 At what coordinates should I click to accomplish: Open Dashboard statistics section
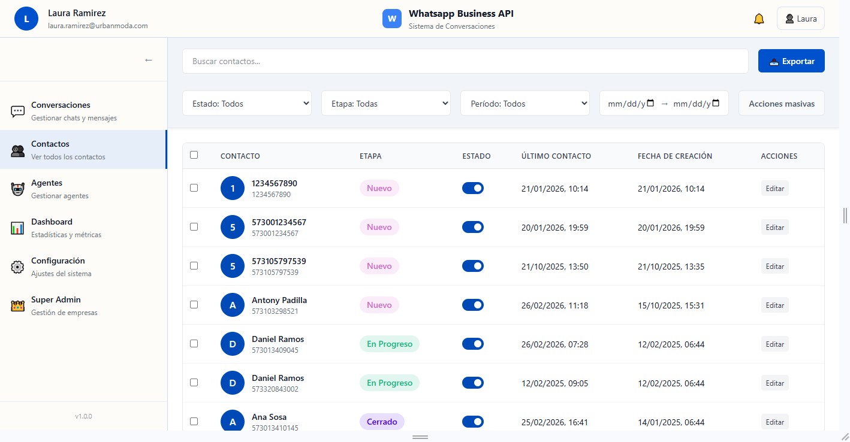[x=83, y=228]
